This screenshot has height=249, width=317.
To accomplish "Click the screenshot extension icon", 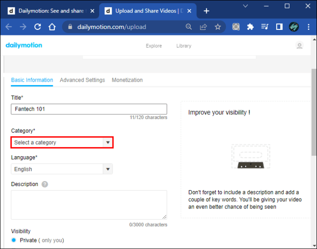I will click(x=236, y=27).
